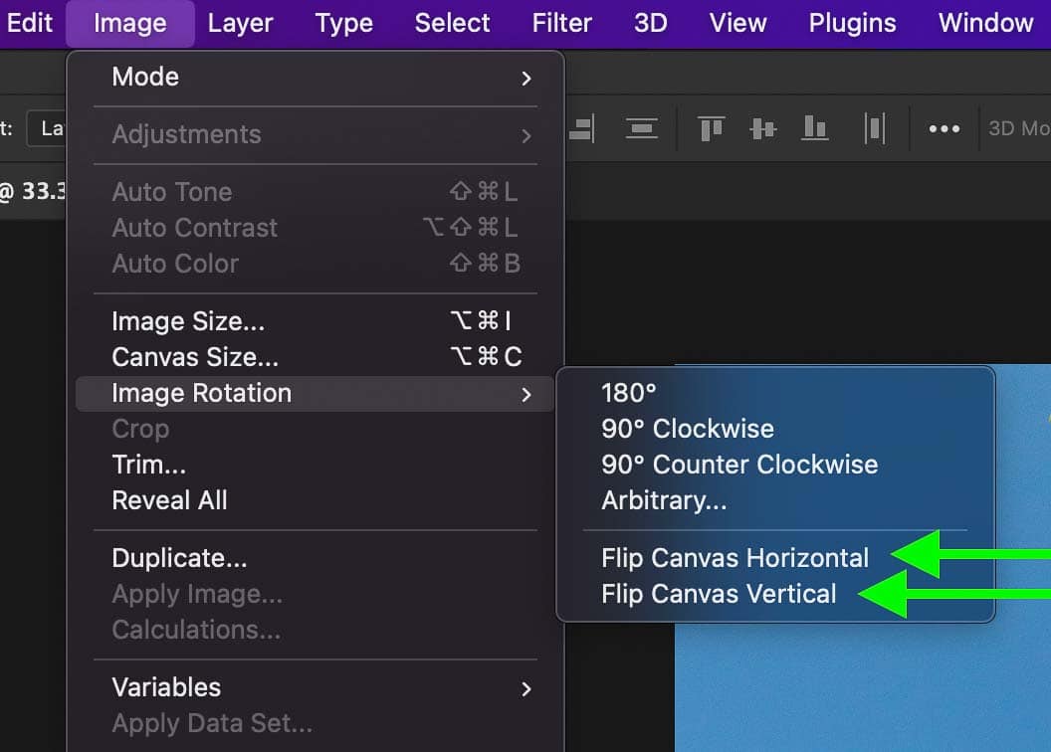Choose Flip Canvas Vertical
Screen dimensions: 1051x752
pos(719,594)
